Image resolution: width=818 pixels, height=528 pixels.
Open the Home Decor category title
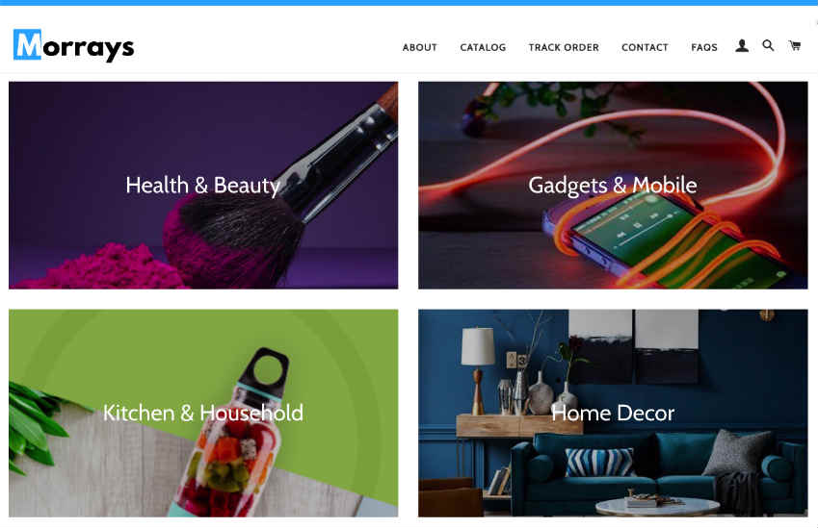point(613,413)
